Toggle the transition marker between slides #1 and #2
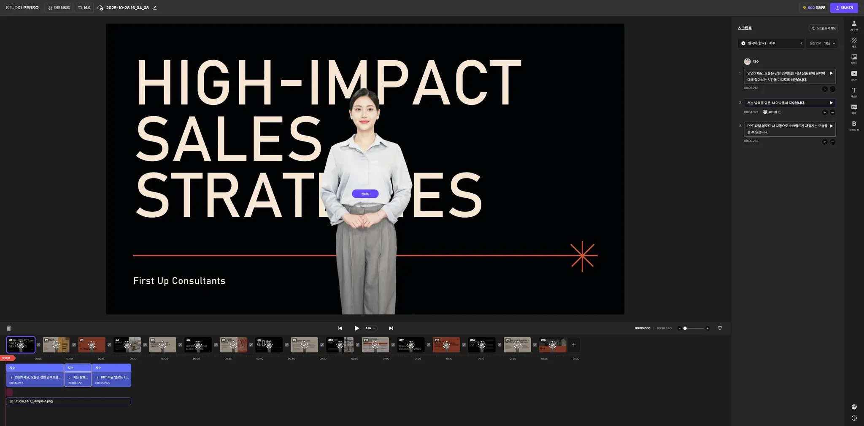Viewport: 864px width, 426px height. (38, 345)
